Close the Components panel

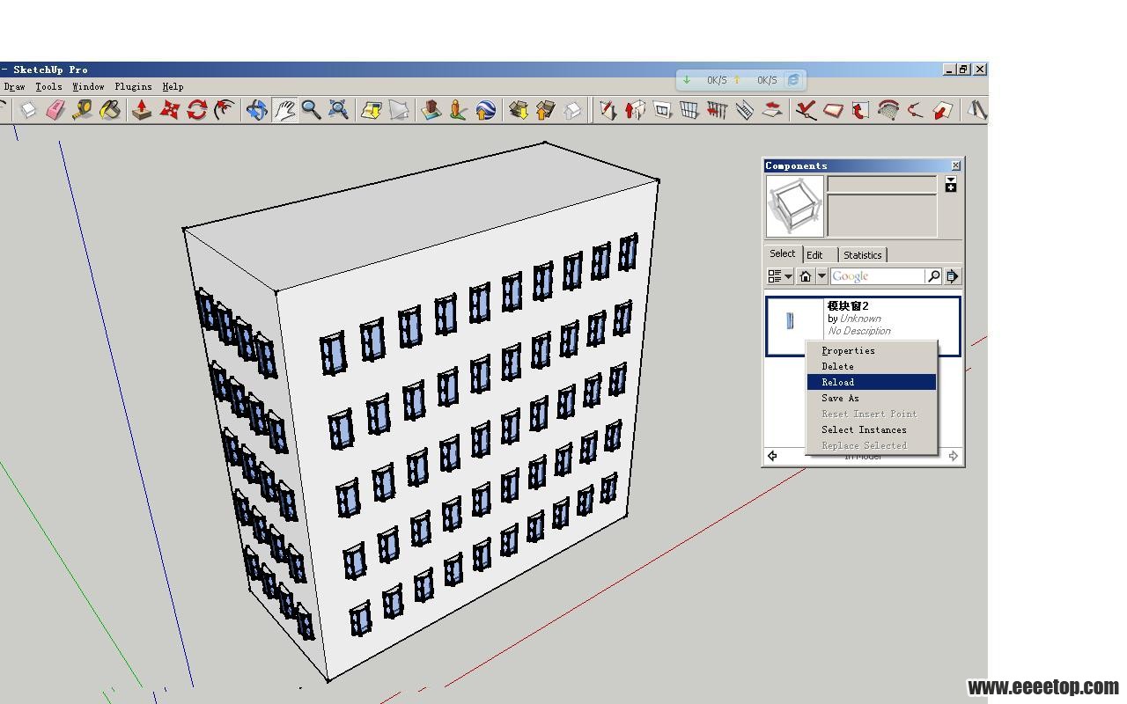coord(956,165)
